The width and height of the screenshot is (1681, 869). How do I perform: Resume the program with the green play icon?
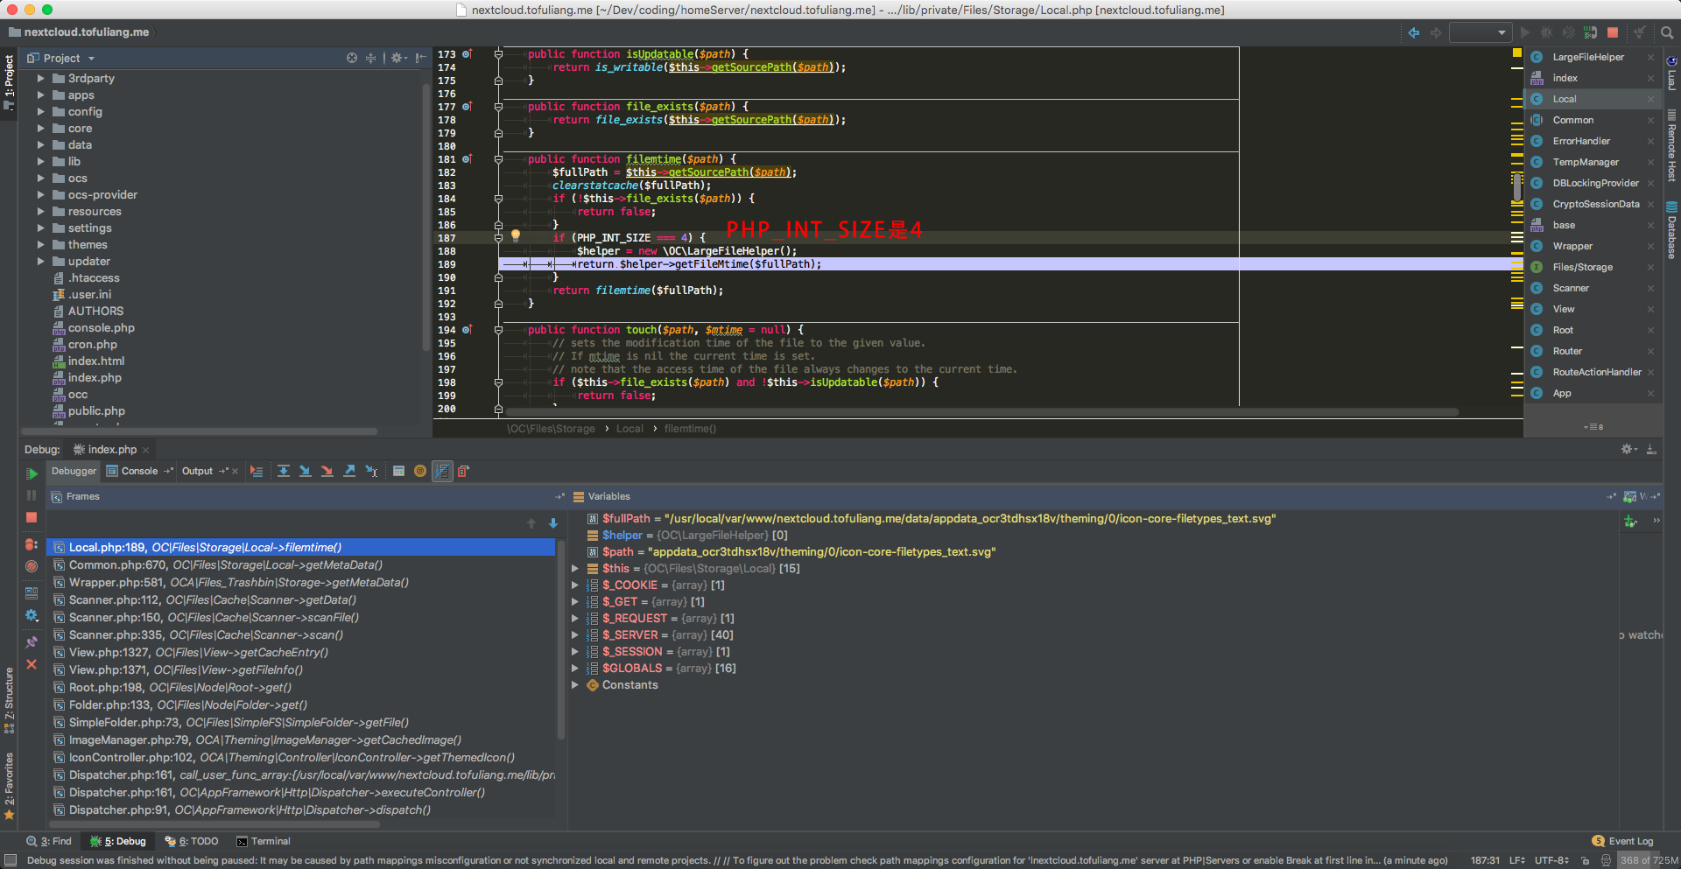point(32,473)
